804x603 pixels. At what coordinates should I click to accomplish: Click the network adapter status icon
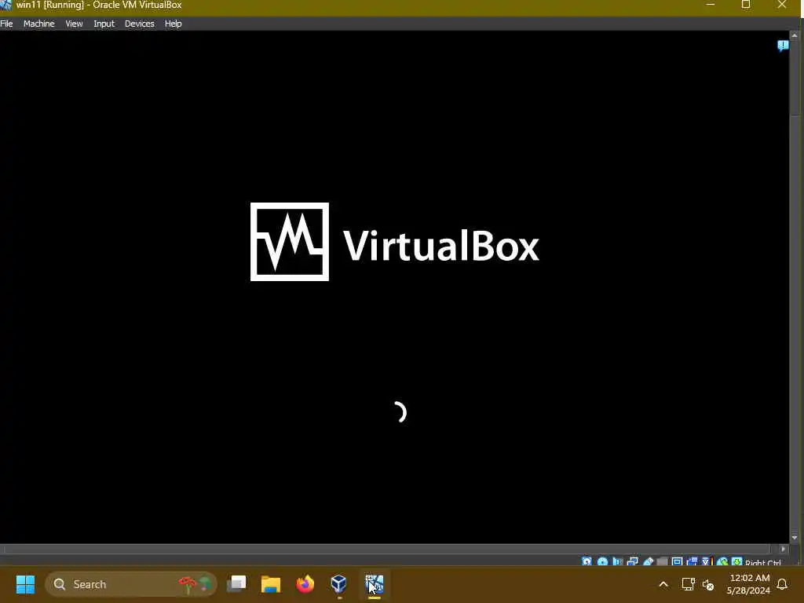[633, 562]
